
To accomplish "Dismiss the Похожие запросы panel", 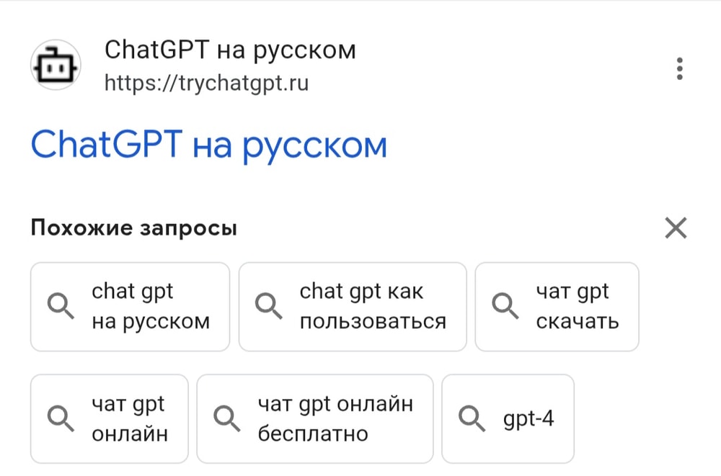I will click(676, 228).
